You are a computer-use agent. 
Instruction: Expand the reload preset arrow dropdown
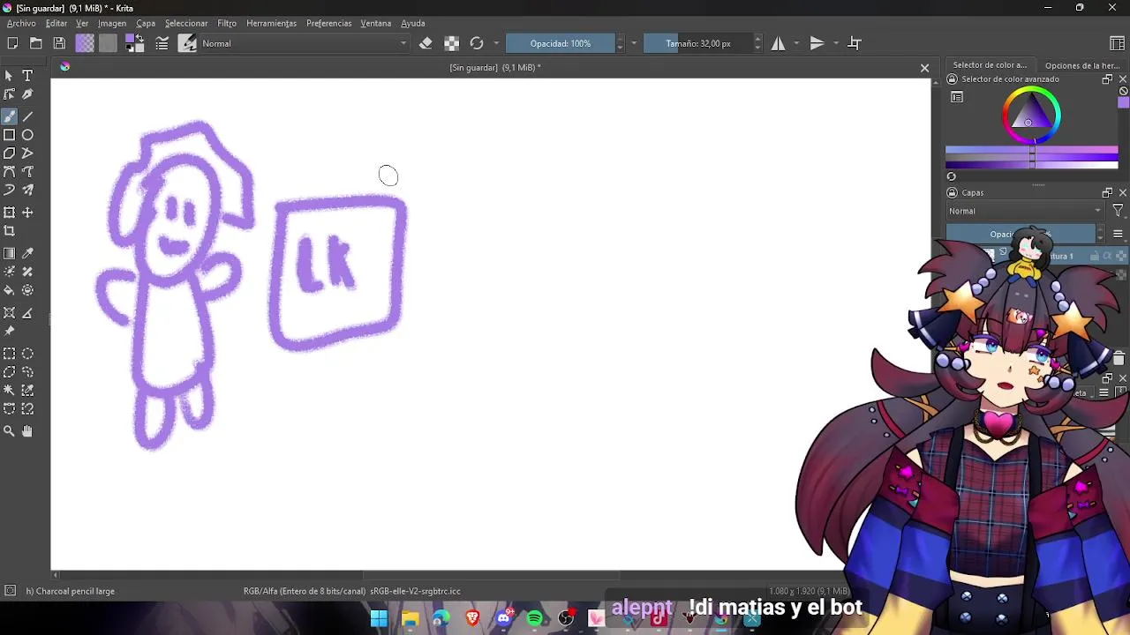coord(496,43)
